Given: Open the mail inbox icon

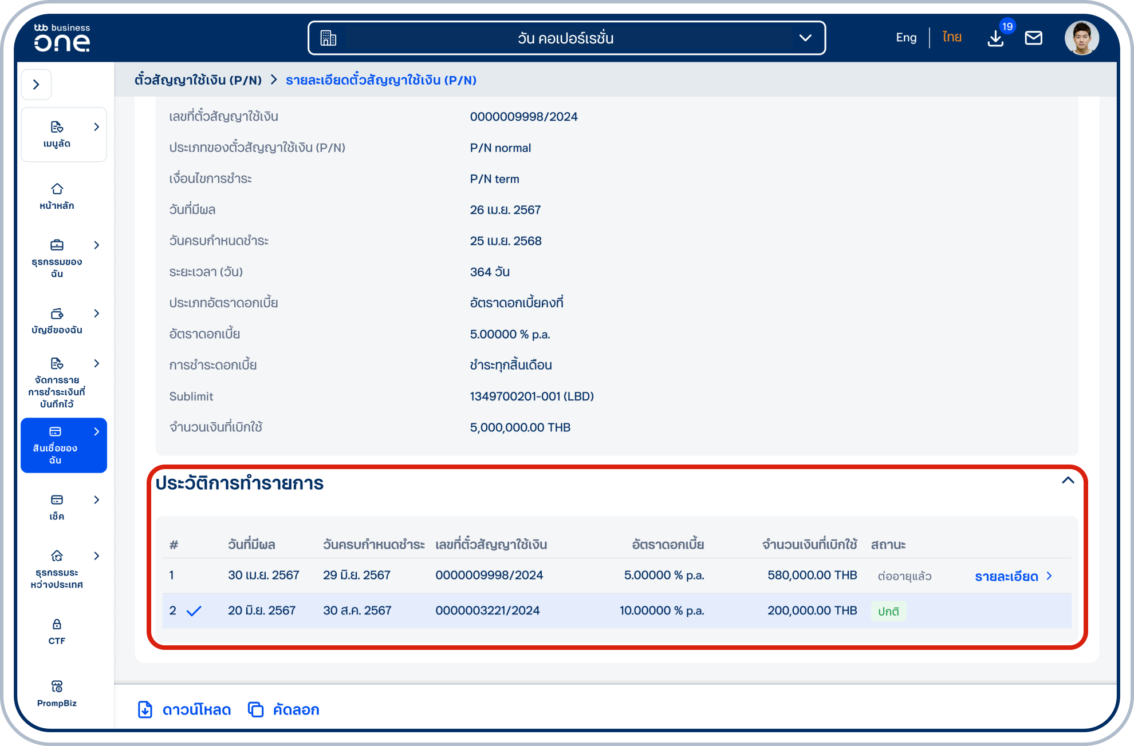Looking at the screenshot, I should [1033, 38].
